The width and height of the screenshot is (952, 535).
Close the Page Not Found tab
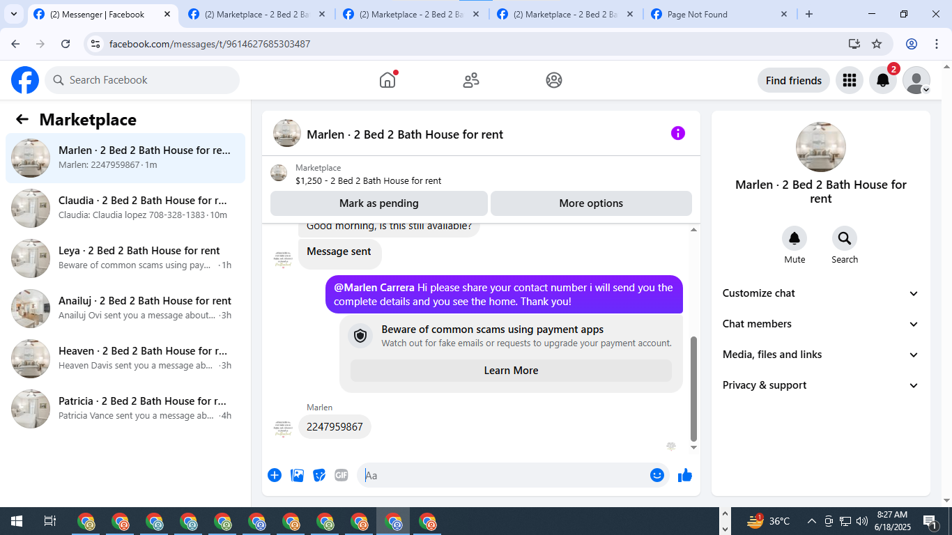[x=784, y=14]
